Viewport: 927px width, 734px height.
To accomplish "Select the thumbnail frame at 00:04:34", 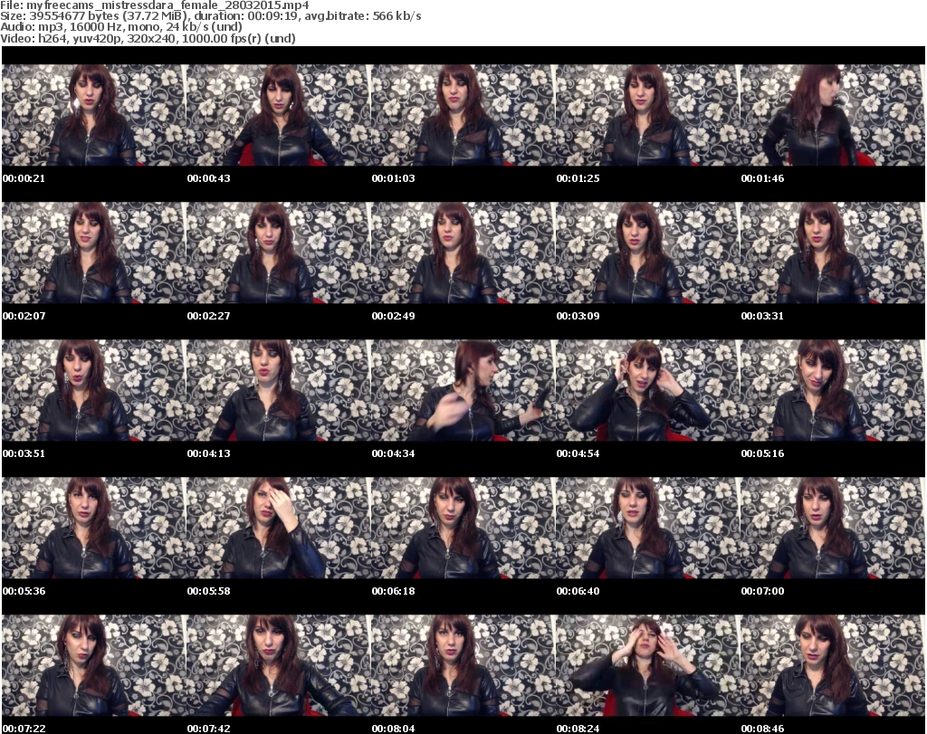I will coord(463,391).
